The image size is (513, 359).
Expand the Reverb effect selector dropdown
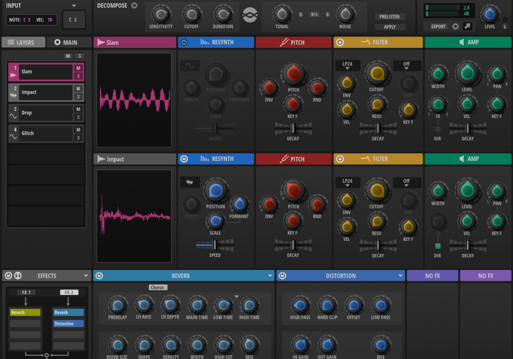(270, 276)
